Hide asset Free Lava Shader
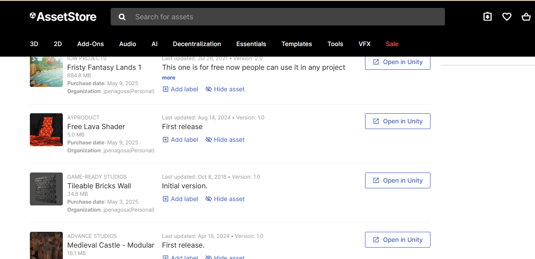Image resolution: width=535 pixels, height=259 pixels. (x=225, y=140)
